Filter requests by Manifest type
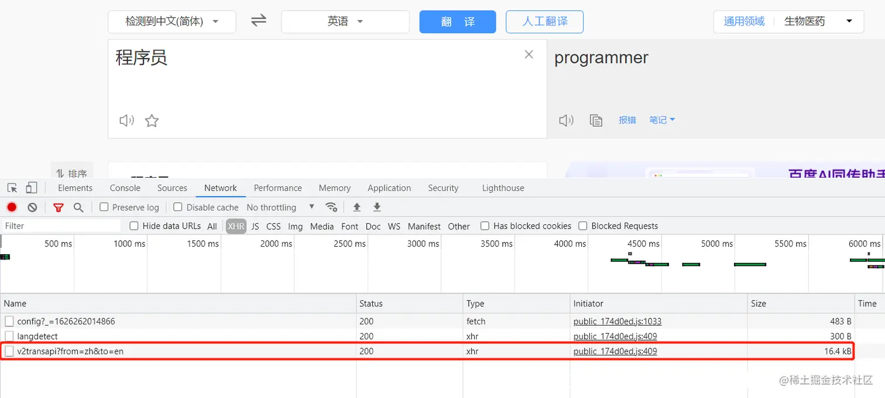The height and width of the screenshot is (398, 885). coord(424,226)
